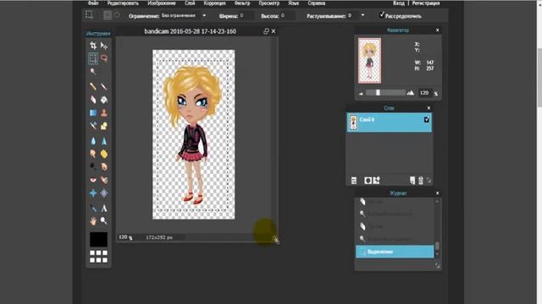Open layer settings in Слои panel

pyautogui.click(x=354, y=180)
